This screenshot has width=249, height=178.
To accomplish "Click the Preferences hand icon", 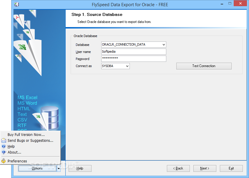I will [4, 161].
